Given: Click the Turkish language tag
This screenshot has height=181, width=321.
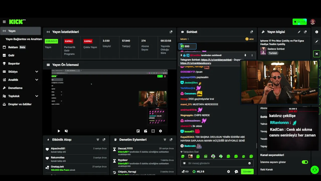Looking at the screenshot, I should click(273, 53).
